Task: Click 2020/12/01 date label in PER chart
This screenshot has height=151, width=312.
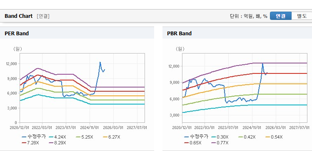Action: pyautogui.click(x=20, y=128)
